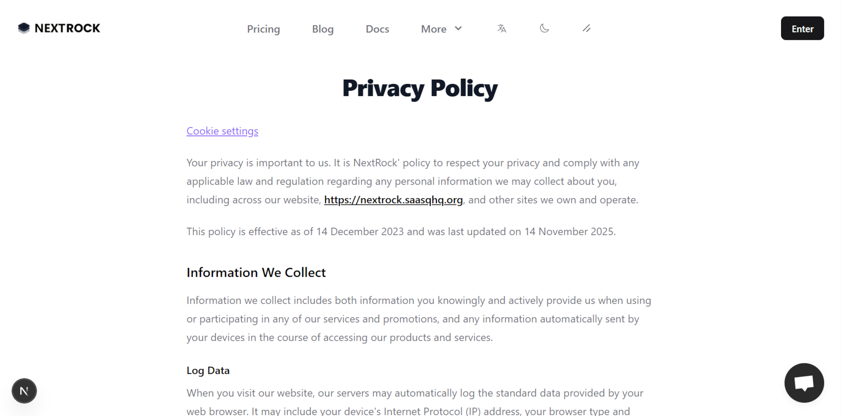Go to the Blog page

[x=323, y=29]
